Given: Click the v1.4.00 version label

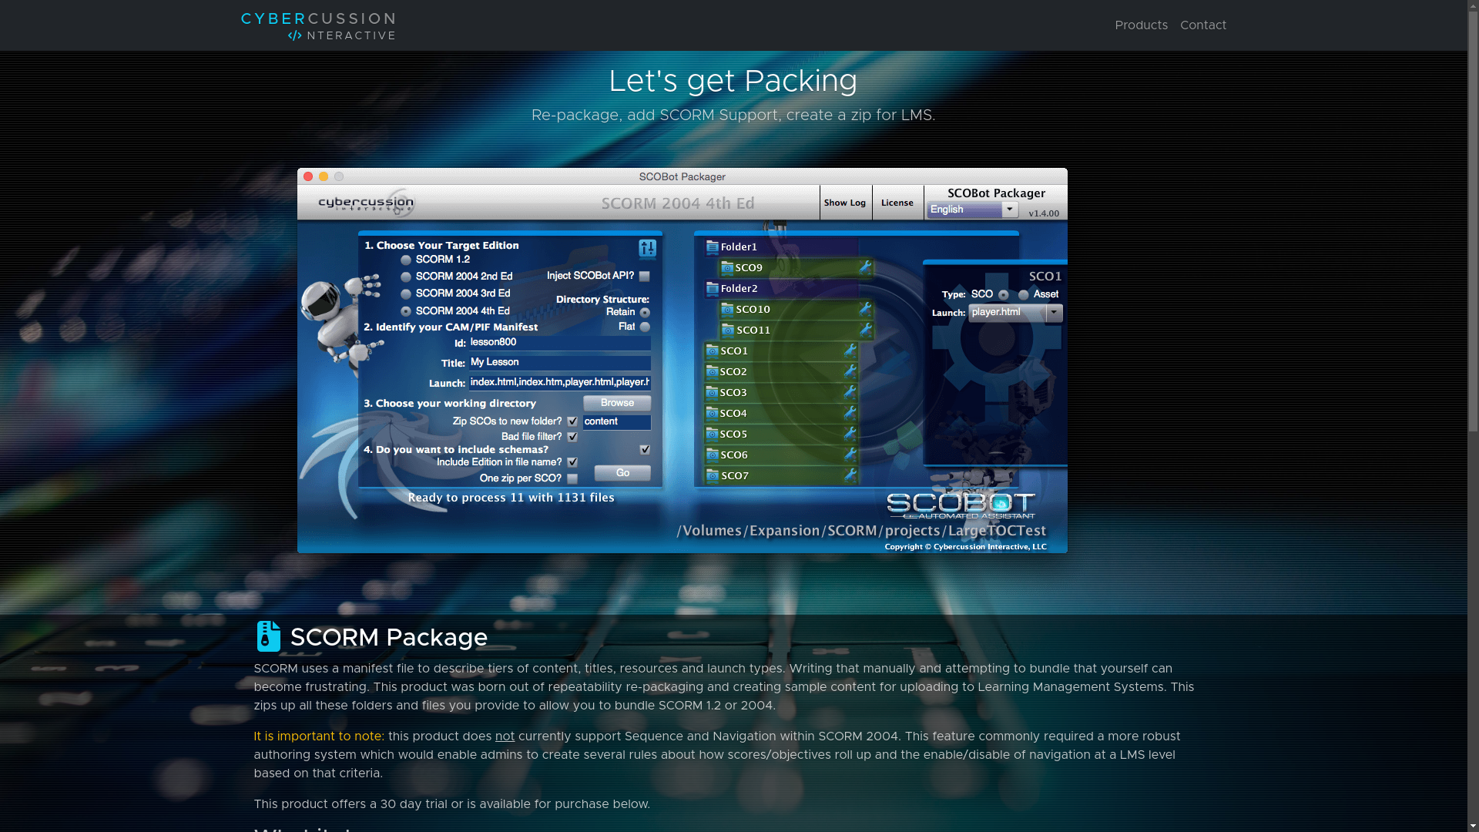Looking at the screenshot, I should pyautogui.click(x=1044, y=213).
